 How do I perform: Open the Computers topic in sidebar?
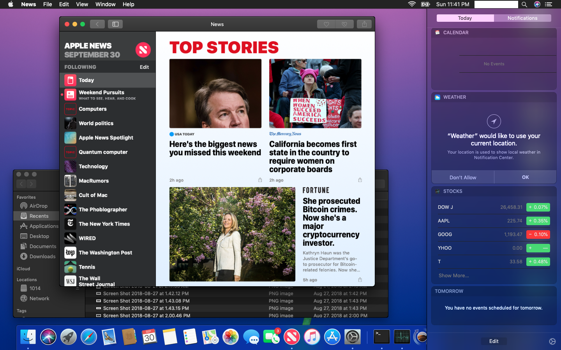pos(108,109)
